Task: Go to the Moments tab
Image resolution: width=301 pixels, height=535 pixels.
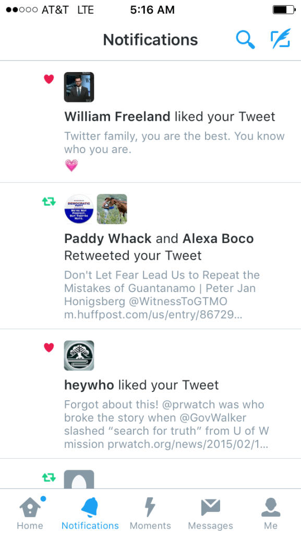Action: pos(150,513)
